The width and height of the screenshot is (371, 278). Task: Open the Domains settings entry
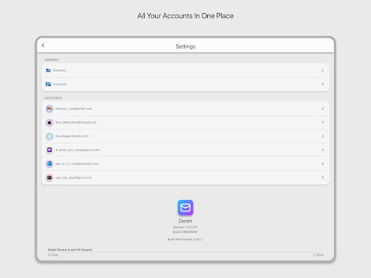click(185, 70)
